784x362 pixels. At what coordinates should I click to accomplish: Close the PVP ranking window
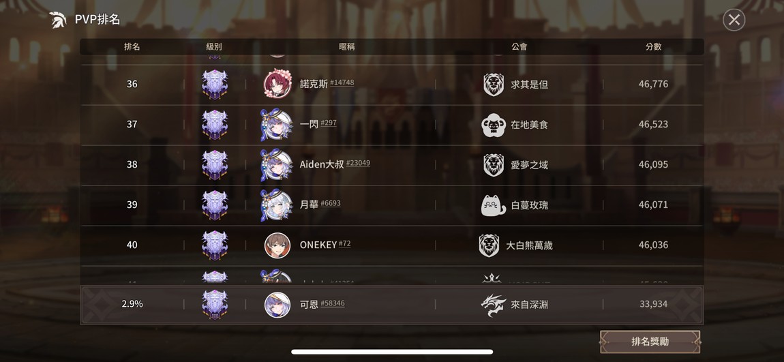[x=734, y=20]
